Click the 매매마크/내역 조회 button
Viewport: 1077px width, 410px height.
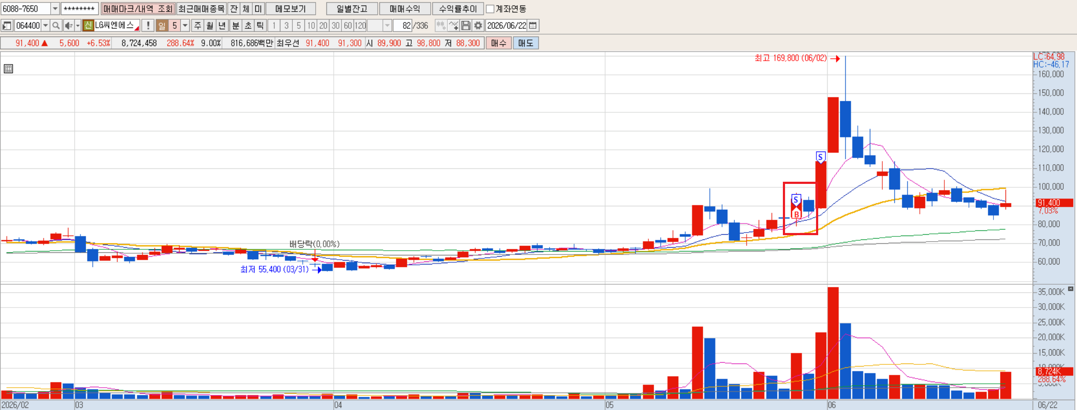138,9
